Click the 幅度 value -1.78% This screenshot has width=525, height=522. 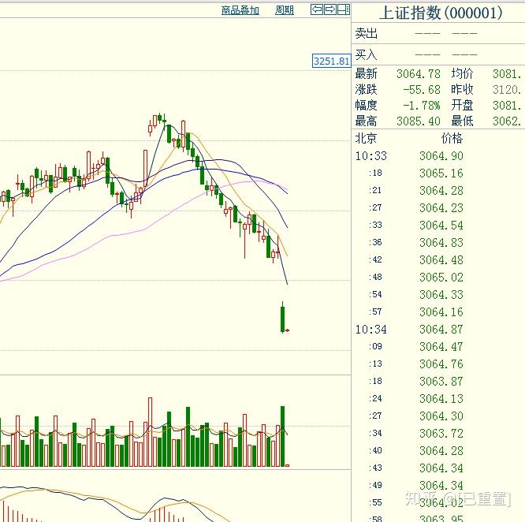[421, 106]
